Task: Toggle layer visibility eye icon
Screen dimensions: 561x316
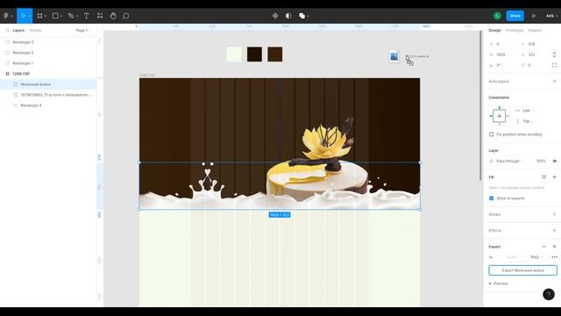Action: 554,162
